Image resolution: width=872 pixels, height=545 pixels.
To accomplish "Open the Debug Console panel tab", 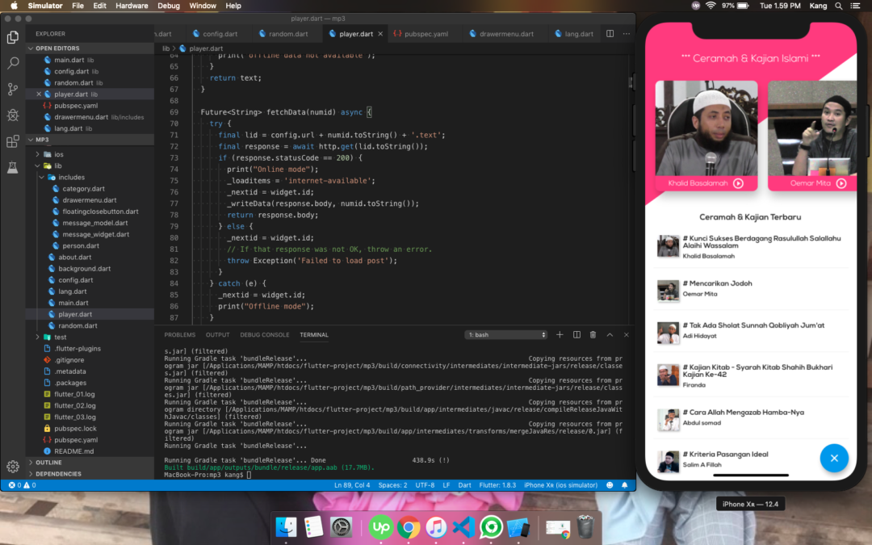I will 265,335.
